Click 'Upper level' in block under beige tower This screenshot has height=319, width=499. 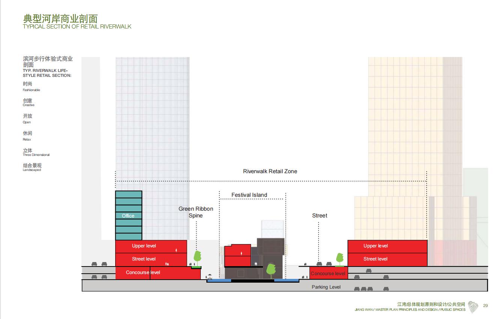(x=376, y=246)
